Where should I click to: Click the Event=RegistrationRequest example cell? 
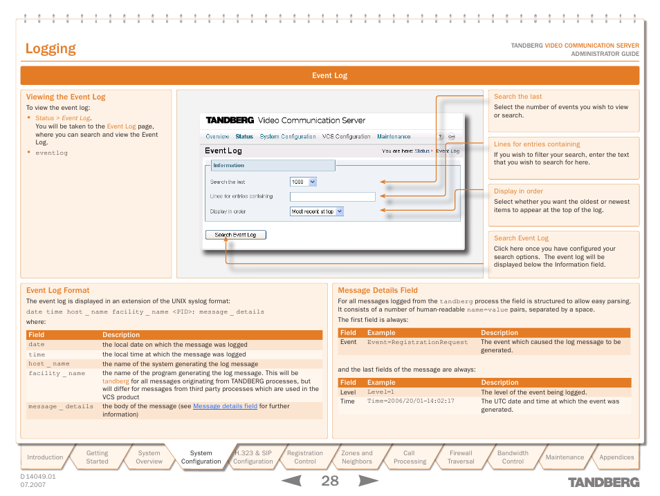click(417, 342)
